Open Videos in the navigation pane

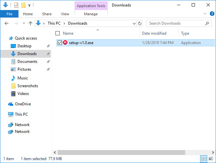pos(23,94)
